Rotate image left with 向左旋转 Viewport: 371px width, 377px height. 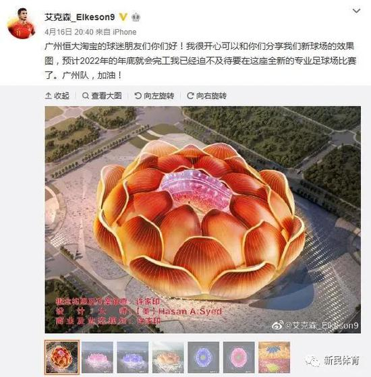[154, 96]
